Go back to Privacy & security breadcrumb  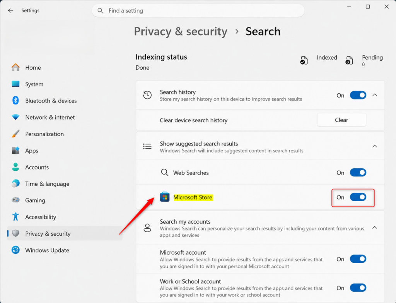click(181, 32)
